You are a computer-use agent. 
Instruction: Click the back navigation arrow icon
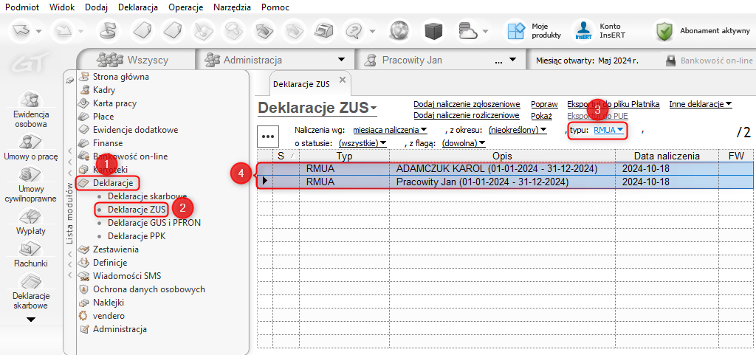[21, 31]
